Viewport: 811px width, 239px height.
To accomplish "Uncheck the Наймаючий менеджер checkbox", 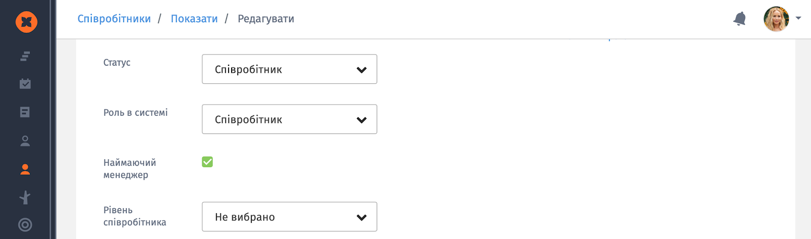I will pos(207,162).
